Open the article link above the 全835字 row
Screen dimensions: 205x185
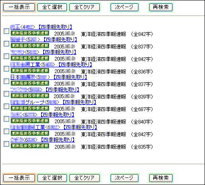coord(42,140)
